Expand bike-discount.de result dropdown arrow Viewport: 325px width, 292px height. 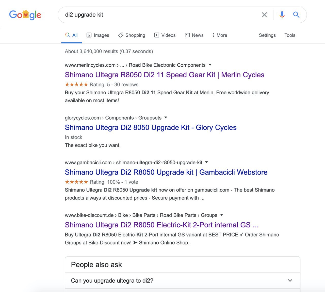pyautogui.click(x=221, y=215)
